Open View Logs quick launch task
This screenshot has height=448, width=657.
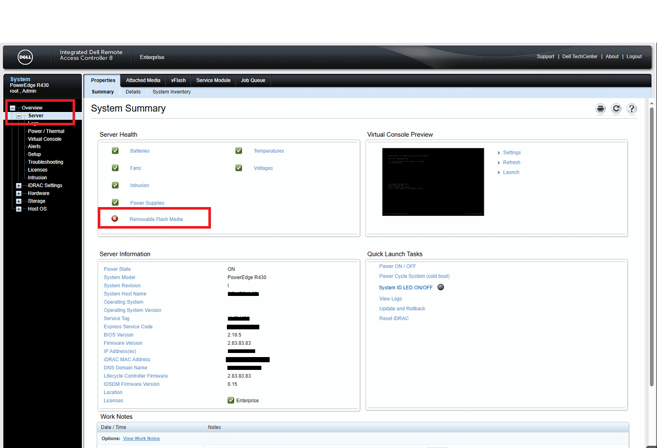(x=390, y=298)
